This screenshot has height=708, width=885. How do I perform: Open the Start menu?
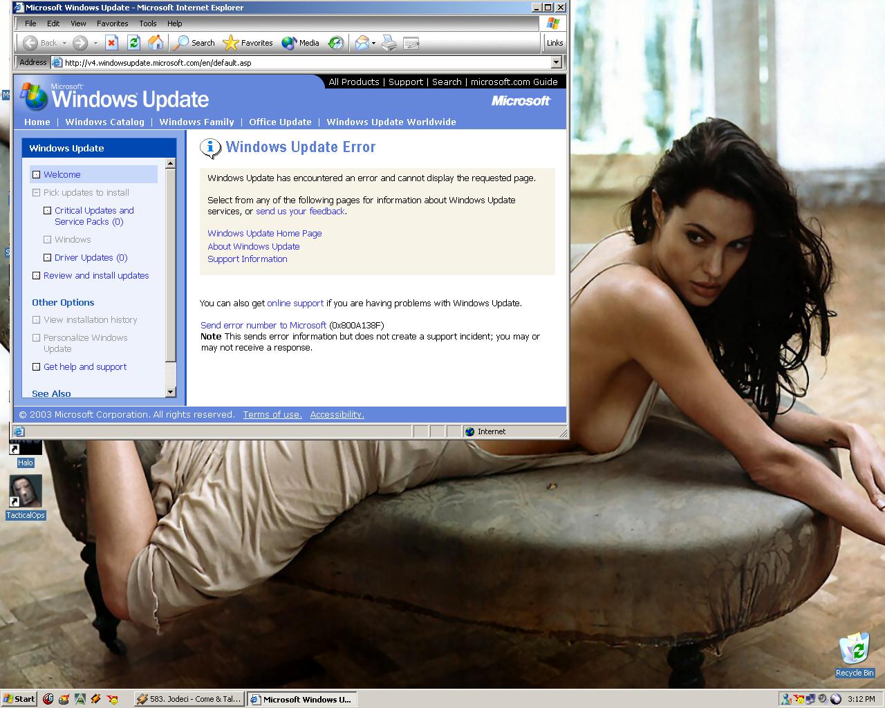(x=19, y=699)
